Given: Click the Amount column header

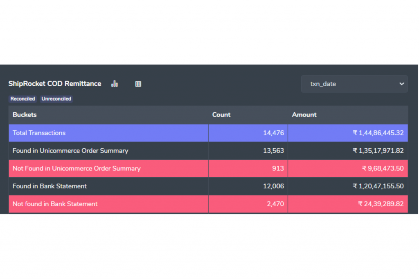Looking at the screenshot, I should [x=304, y=115].
